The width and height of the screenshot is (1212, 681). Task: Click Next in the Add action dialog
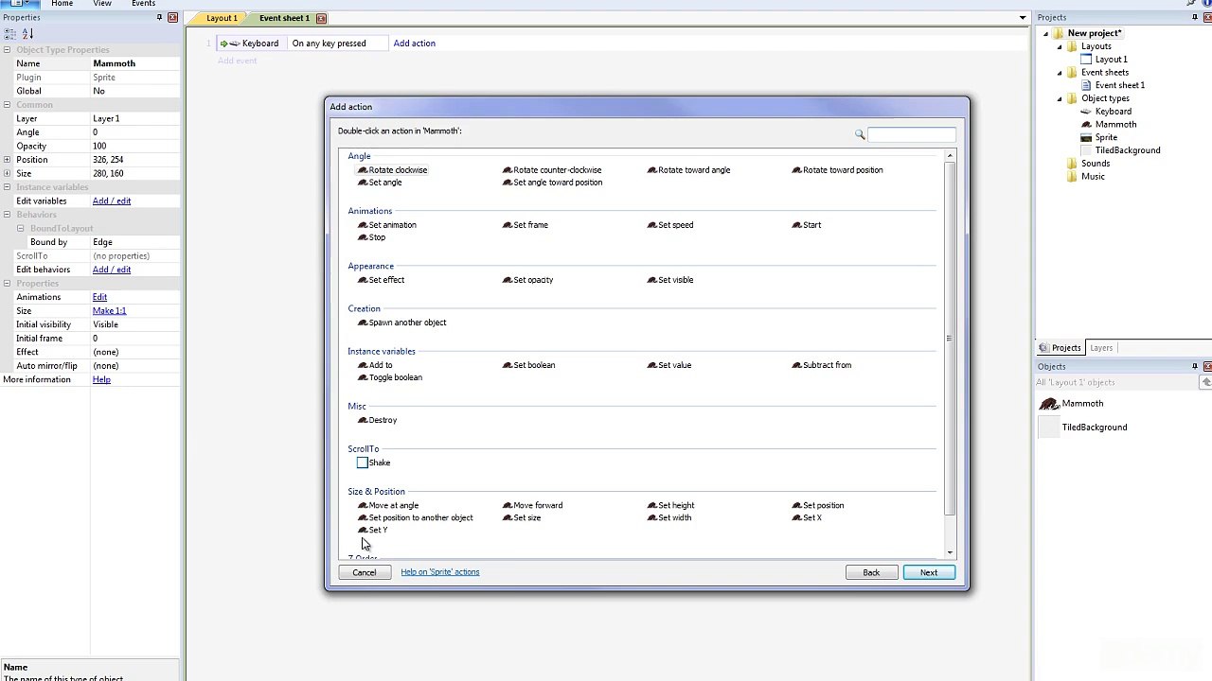(x=929, y=572)
